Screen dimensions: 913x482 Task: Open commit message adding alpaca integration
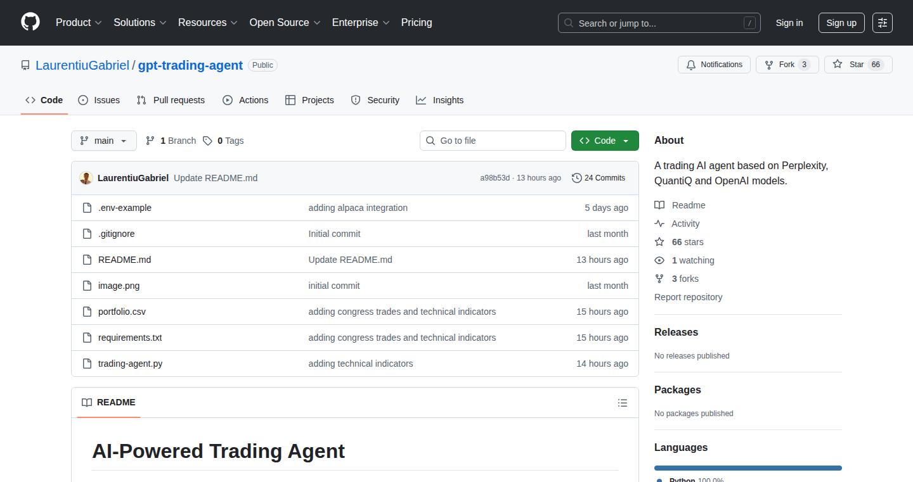pyautogui.click(x=358, y=208)
